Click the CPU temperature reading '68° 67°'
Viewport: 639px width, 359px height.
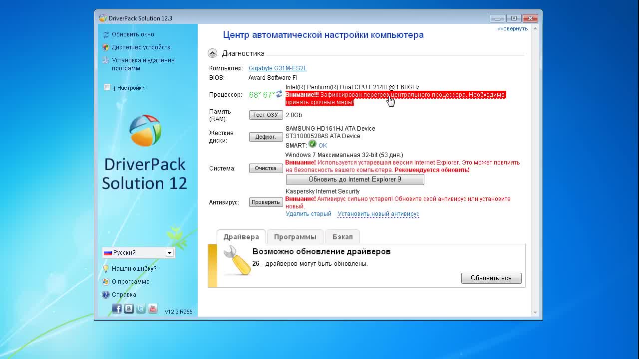click(262, 95)
